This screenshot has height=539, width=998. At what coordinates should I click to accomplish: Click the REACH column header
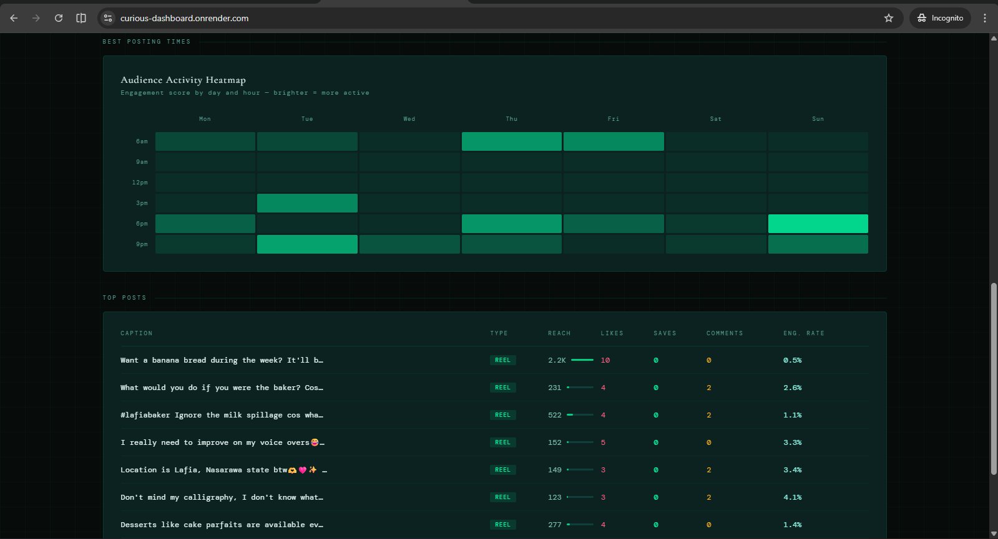559,333
